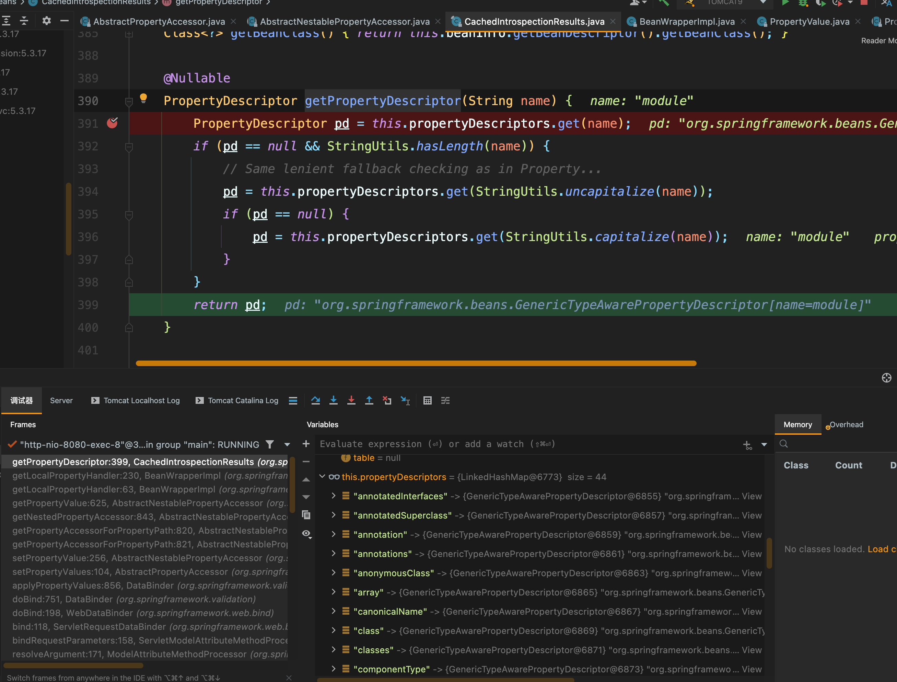The image size is (897, 682).
Task: Expand the "class" entry
Action: point(334,630)
